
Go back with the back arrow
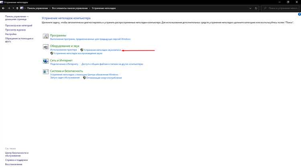coord(3,8)
